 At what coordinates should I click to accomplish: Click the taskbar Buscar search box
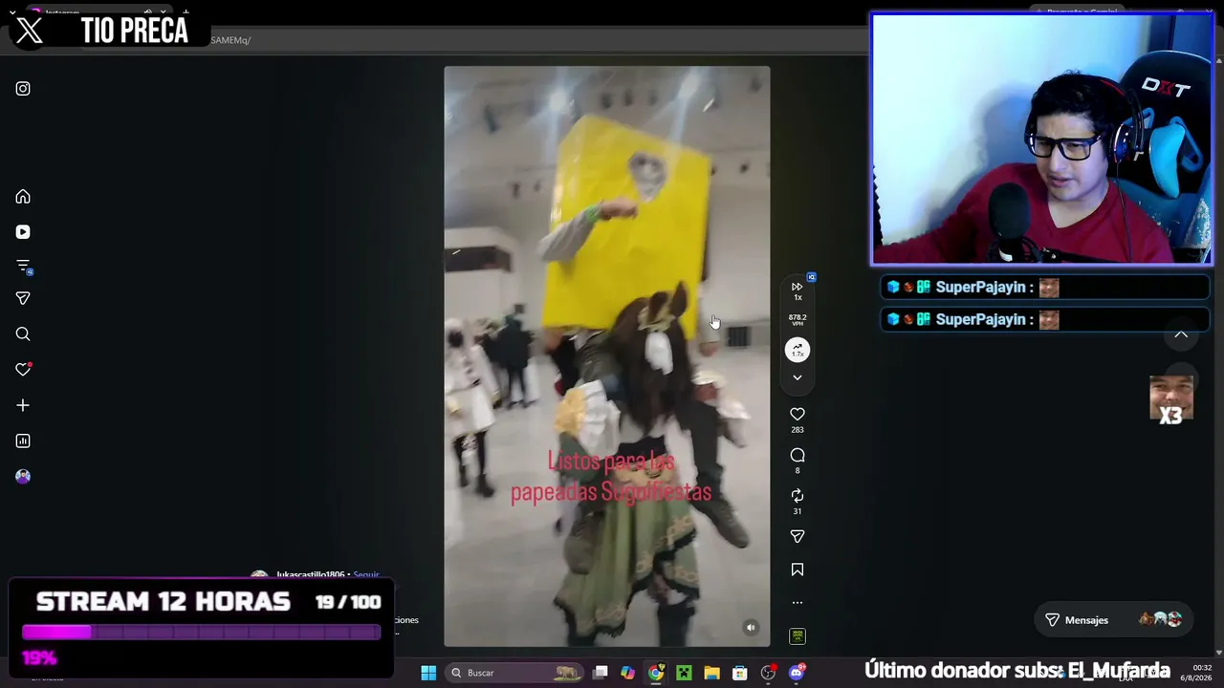point(516,673)
